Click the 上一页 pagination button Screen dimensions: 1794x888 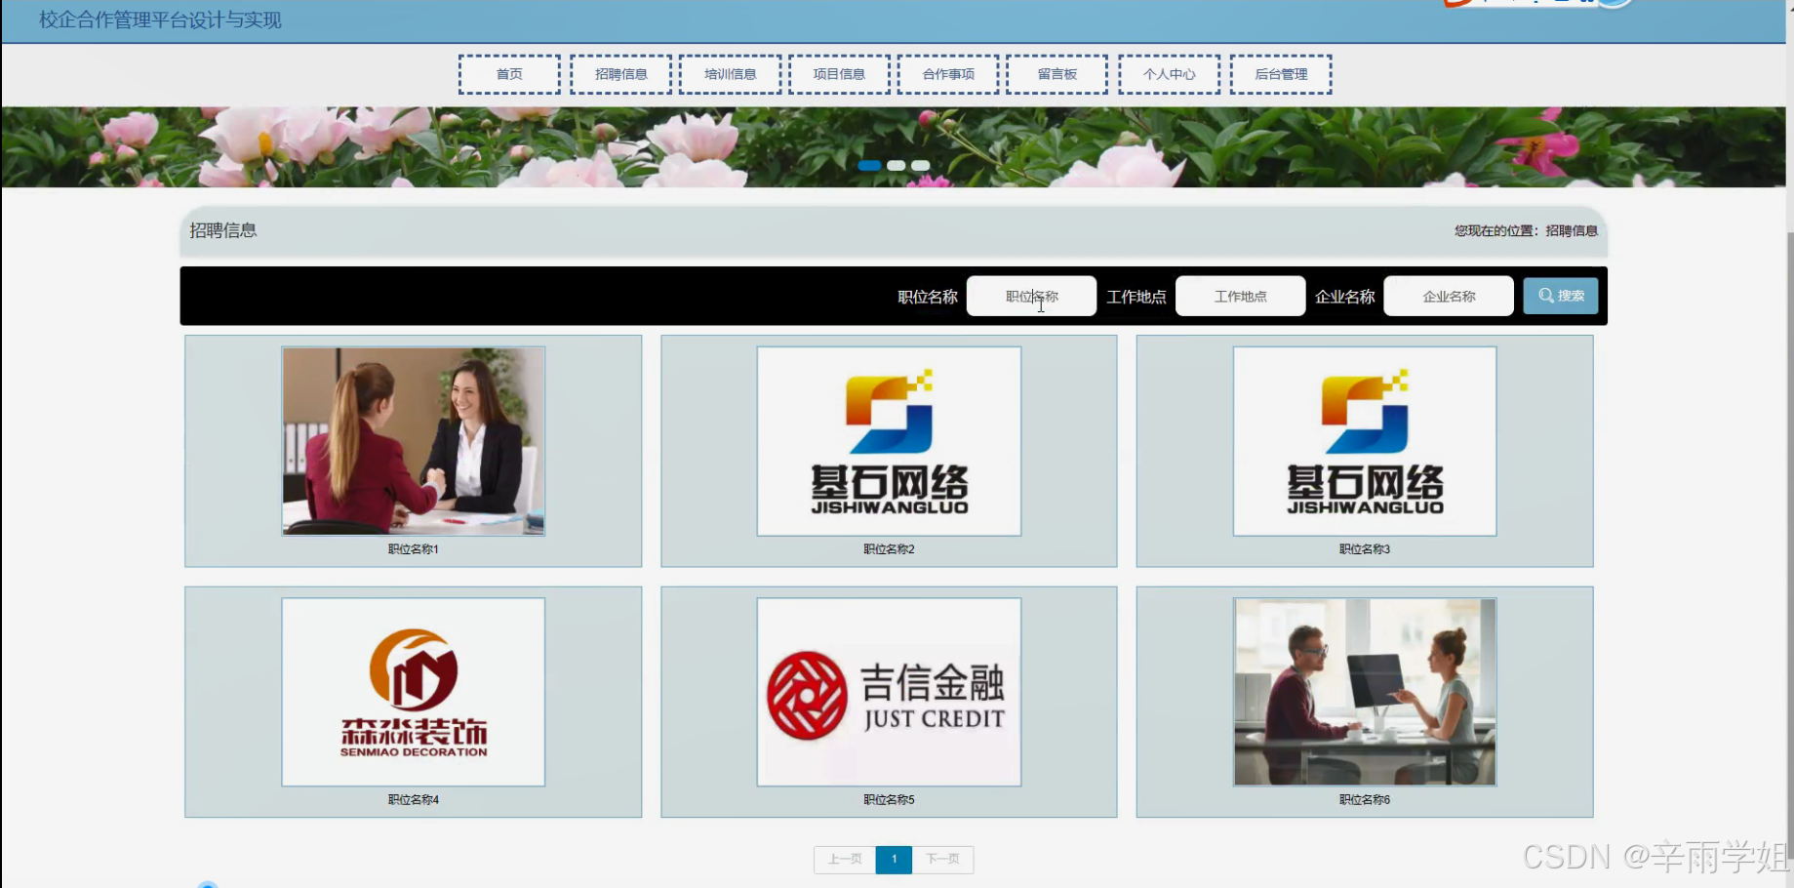[x=845, y=860]
